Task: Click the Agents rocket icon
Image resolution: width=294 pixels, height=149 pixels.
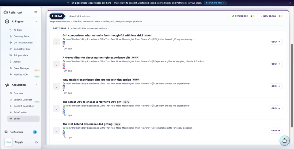Action: pos(11,62)
